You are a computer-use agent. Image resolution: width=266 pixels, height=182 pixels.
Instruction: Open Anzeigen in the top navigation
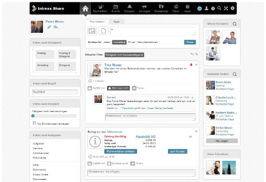pos(145,9)
